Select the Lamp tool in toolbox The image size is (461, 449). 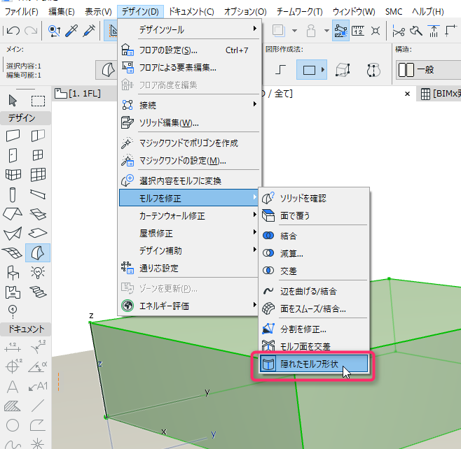pyautogui.click(x=38, y=272)
